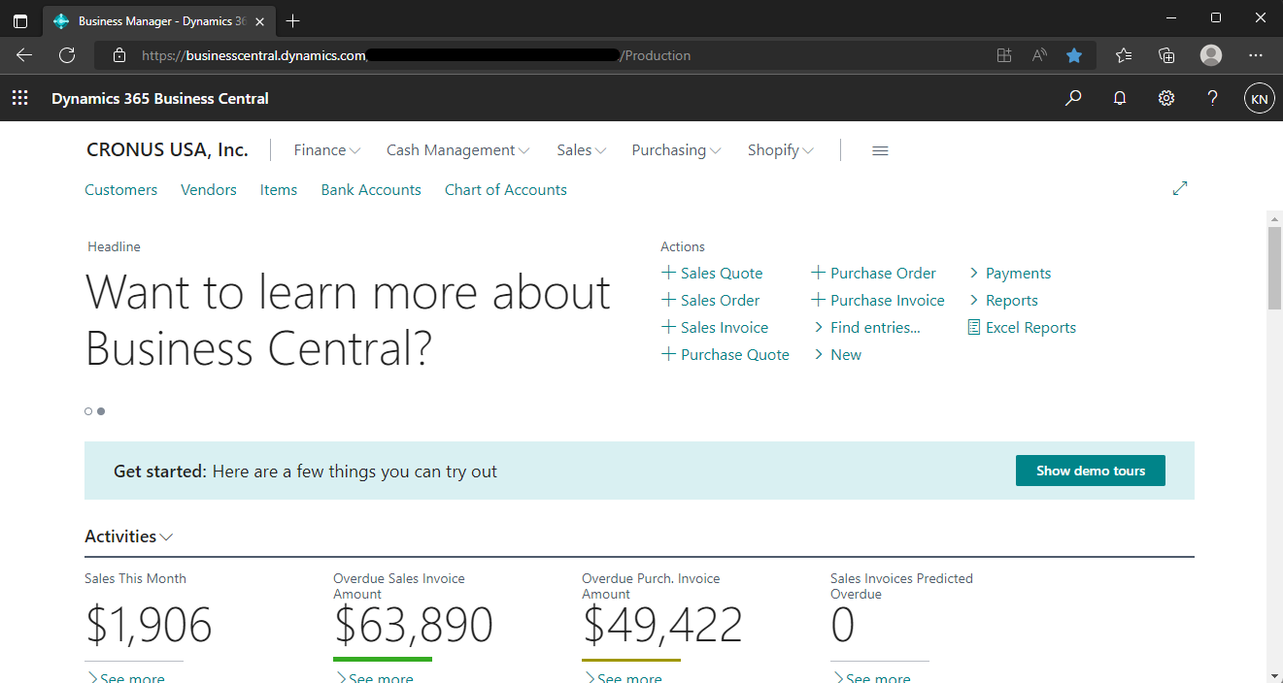Open the Items list
1283x683 pixels.
tap(279, 190)
